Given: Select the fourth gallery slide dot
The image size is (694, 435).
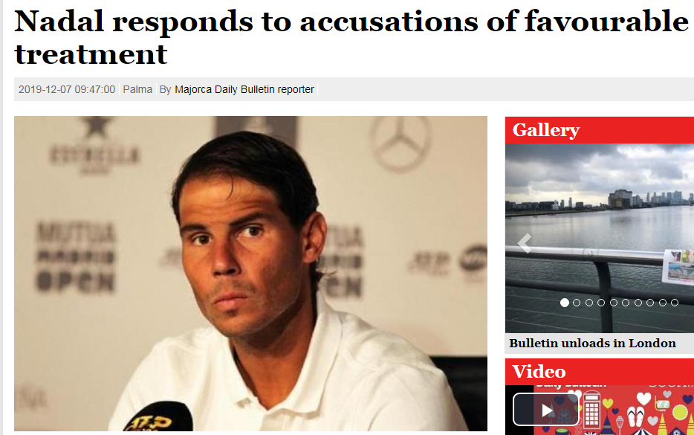Looking at the screenshot, I should coord(601,303).
